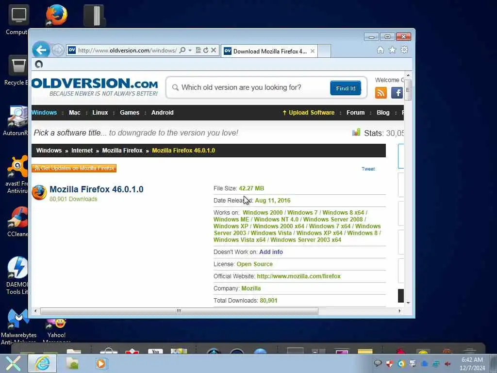497x373 pixels.
Task: Stop loading with the address bar X
Action: [x=214, y=50]
